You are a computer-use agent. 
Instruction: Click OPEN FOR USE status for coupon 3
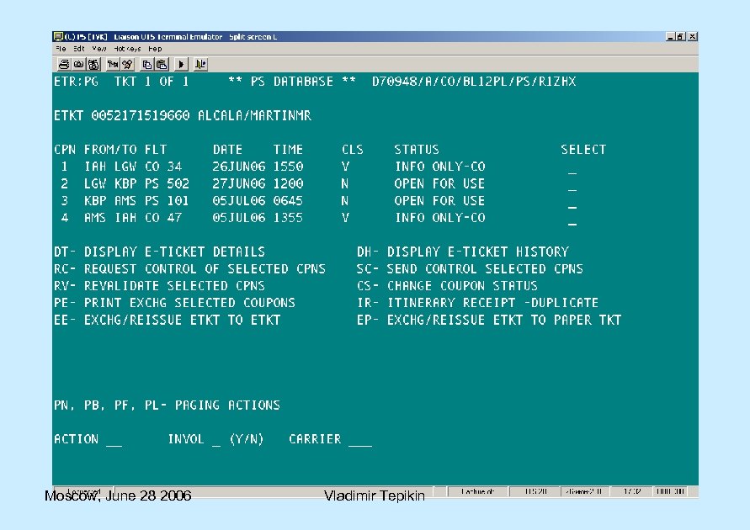[x=439, y=201]
